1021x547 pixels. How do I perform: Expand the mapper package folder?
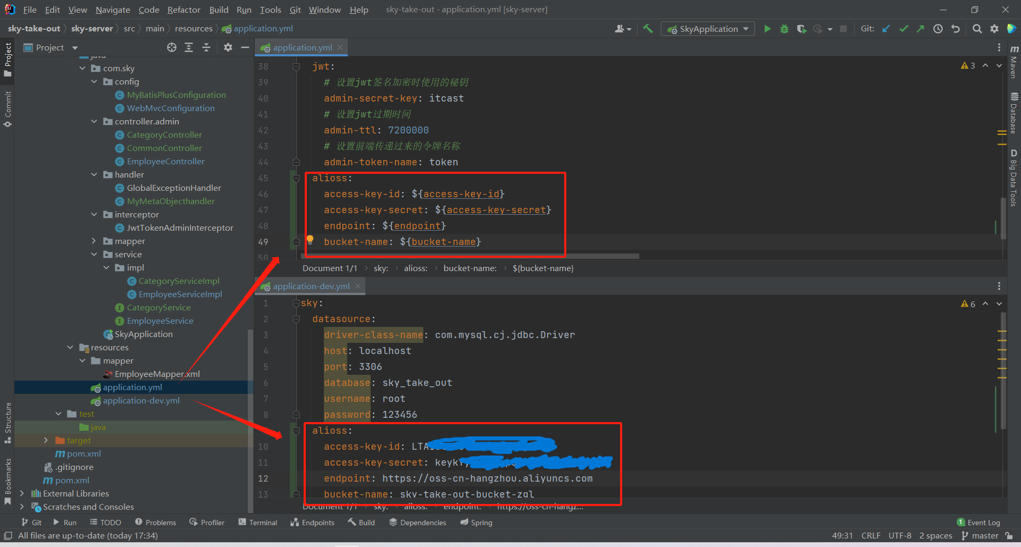[x=94, y=241]
